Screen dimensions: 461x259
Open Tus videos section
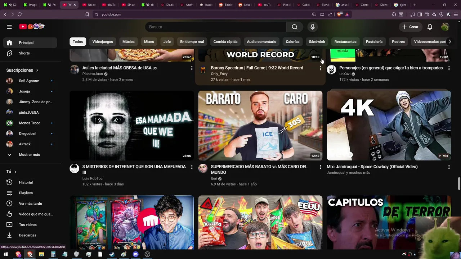pos(30,225)
